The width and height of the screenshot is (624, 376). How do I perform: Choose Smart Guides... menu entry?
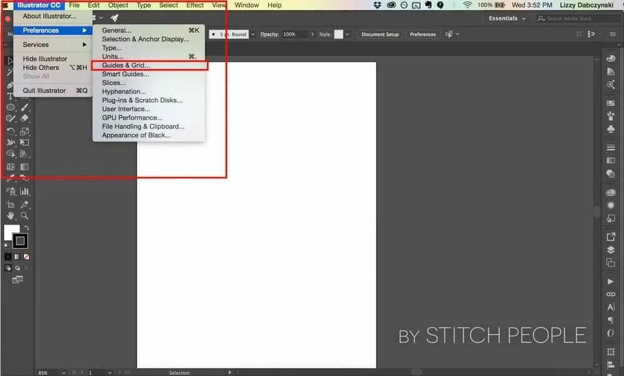pos(149,74)
